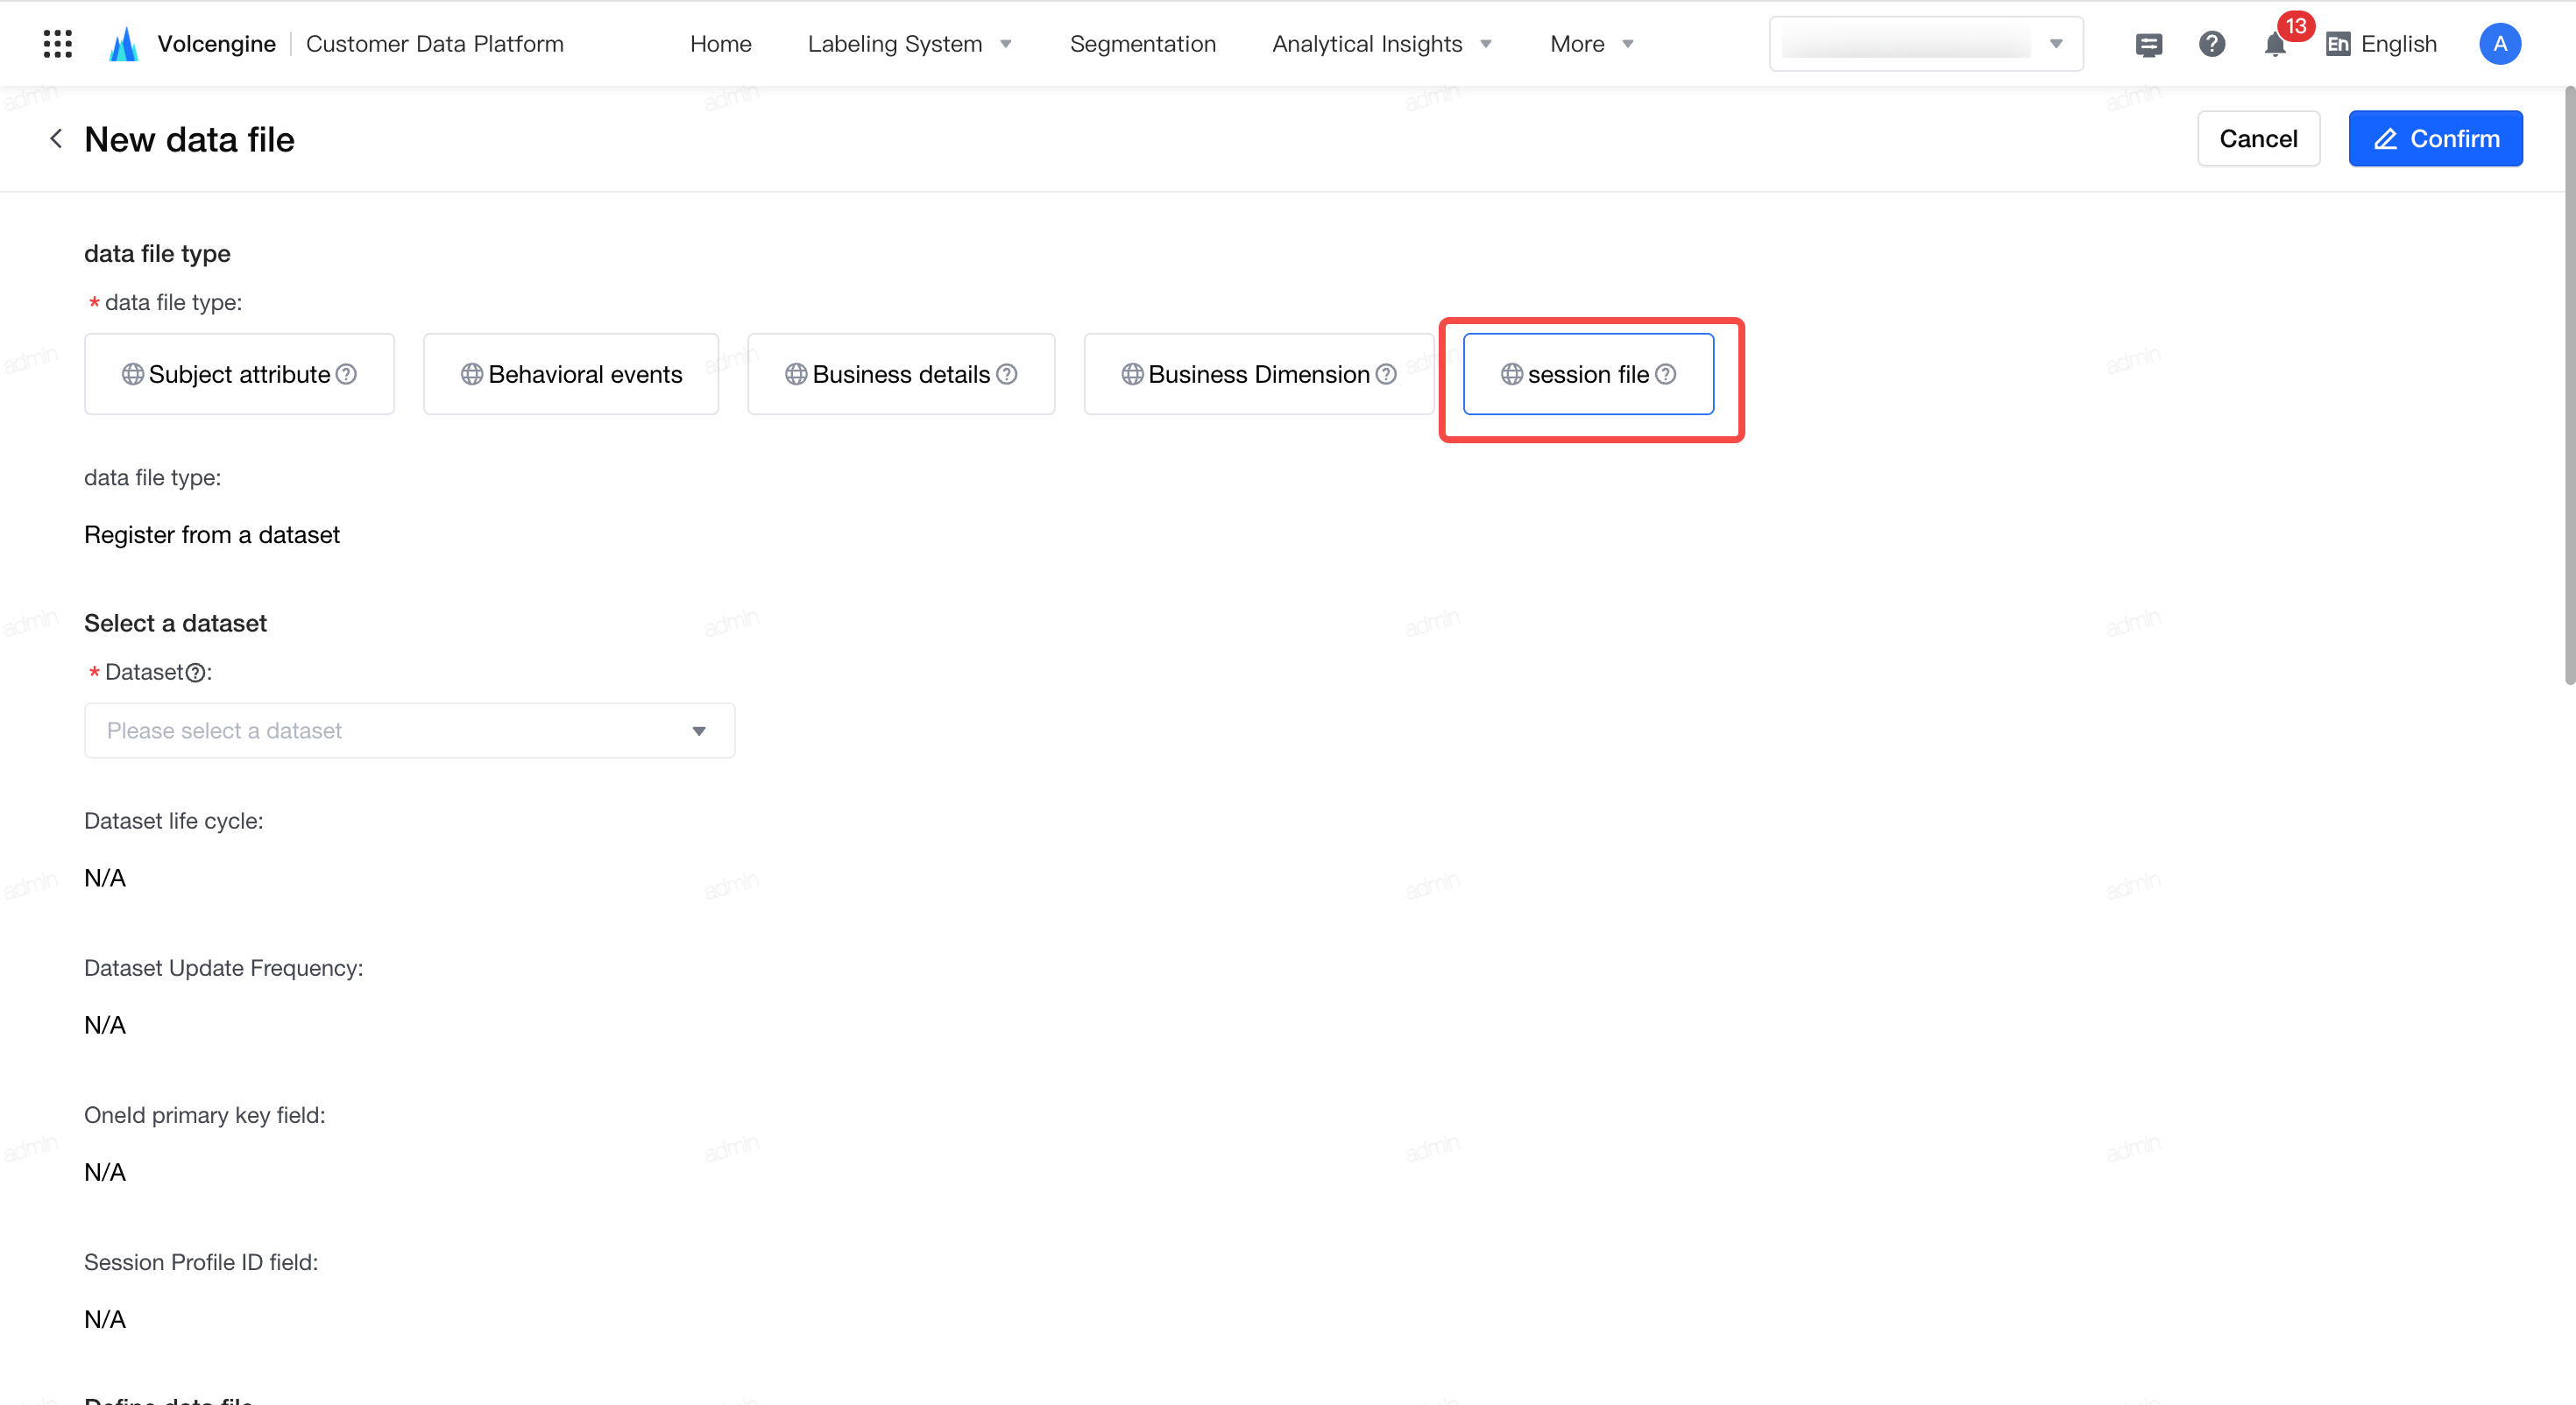Go to the Segmentation tab
This screenshot has width=2576, height=1405.
(x=1142, y=44)
